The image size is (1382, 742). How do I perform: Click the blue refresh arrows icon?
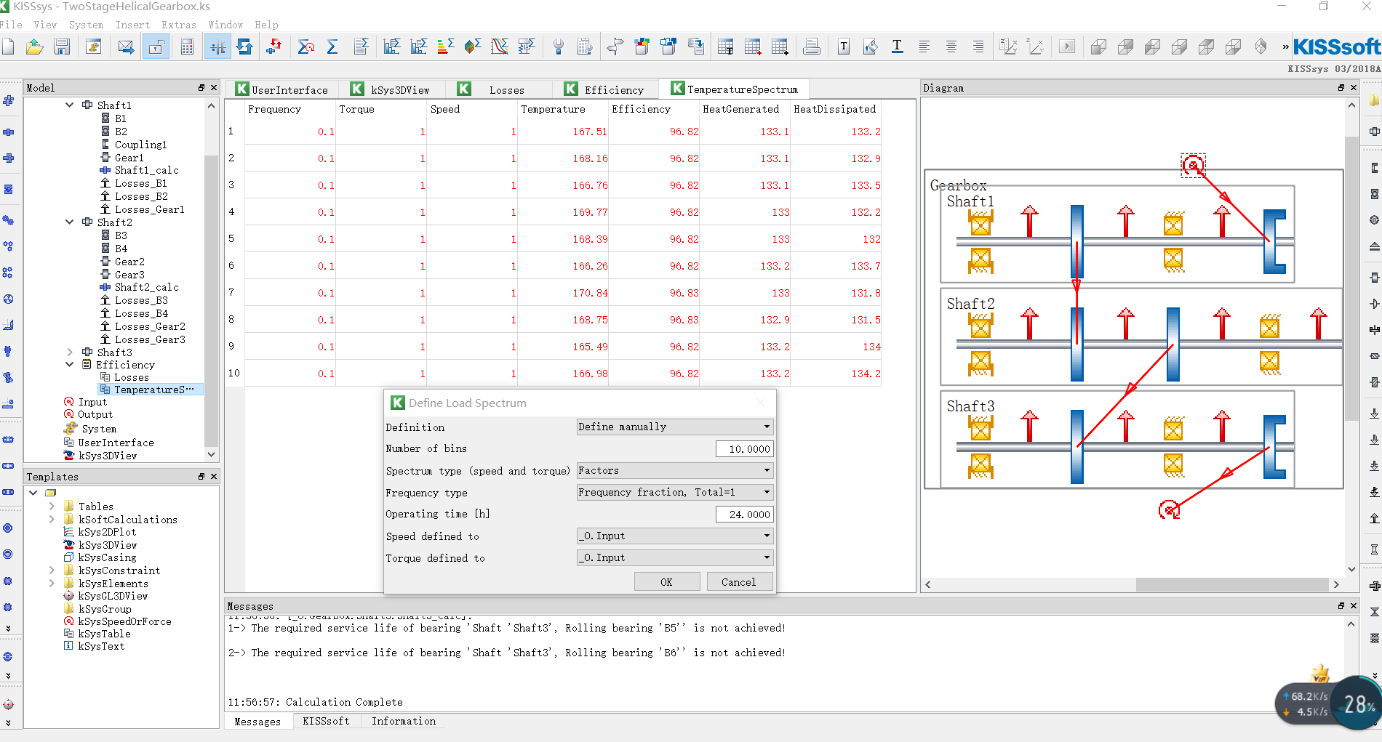[x=244, y=47]
